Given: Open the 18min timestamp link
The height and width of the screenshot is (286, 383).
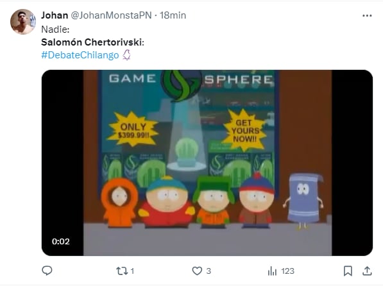Looking at the screenshot, I should pos(173,15).
